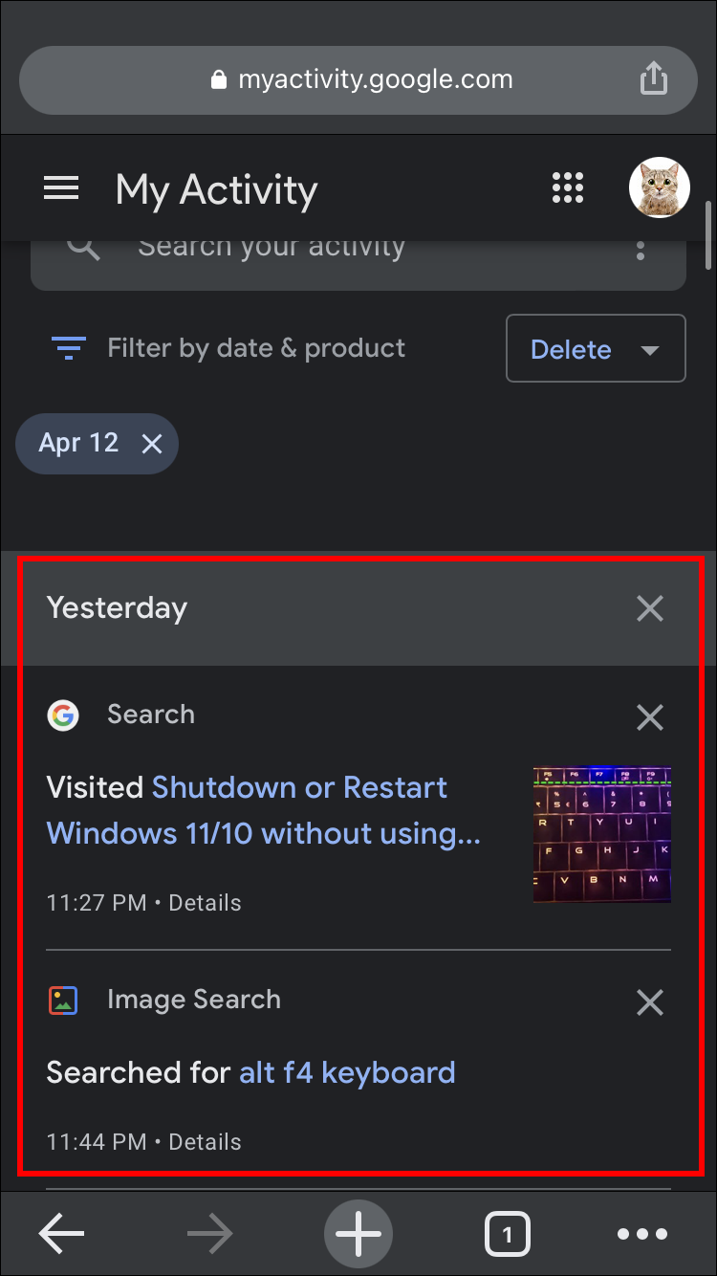717x1276 pixels.
Task: View Details for the 11:27 PM entry
Action: [205, 903]
